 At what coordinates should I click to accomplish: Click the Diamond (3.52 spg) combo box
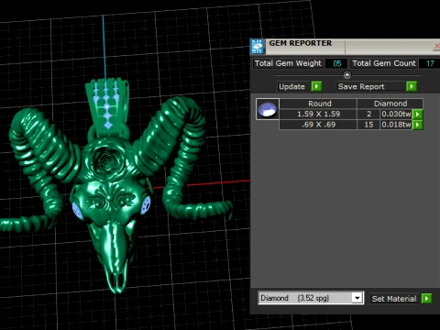coord(311,298)
